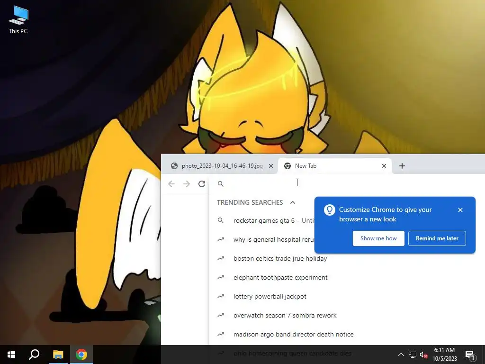Open This PC desktop icon

coord(18,20)
